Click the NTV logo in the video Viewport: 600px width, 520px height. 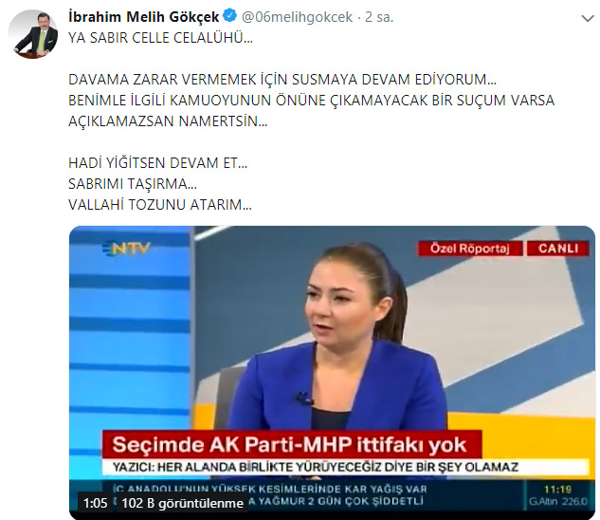point(126,249)
